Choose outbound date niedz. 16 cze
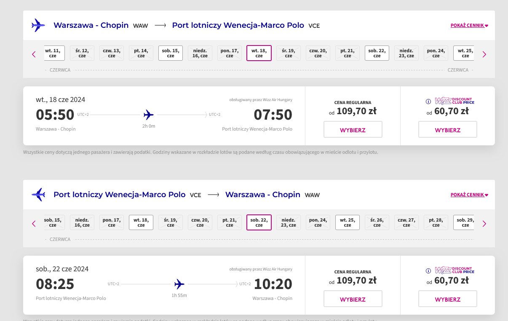 (x=200, y=53)
